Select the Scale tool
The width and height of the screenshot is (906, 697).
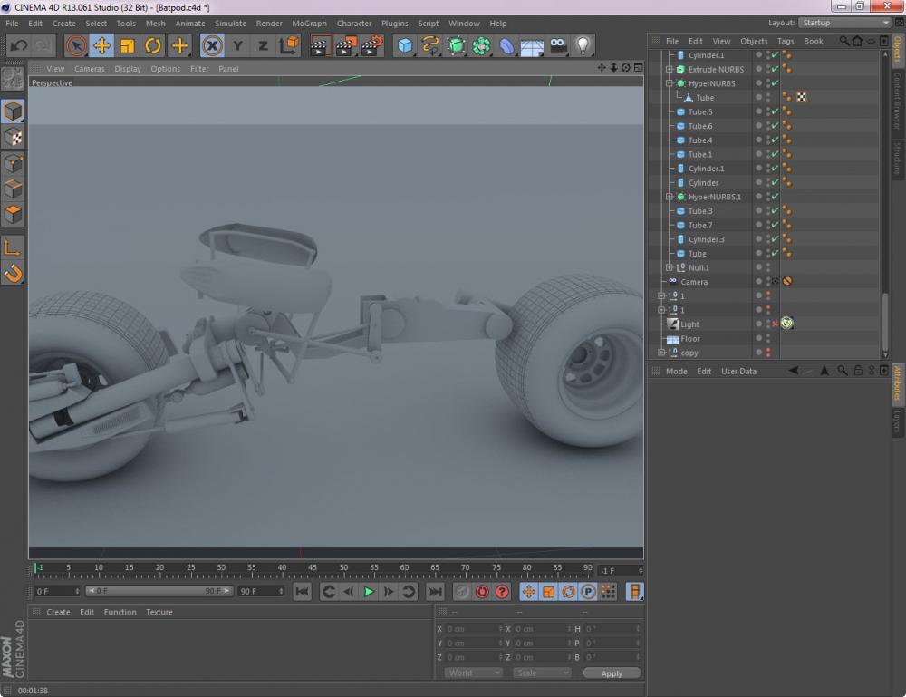(x=128, y=45)
